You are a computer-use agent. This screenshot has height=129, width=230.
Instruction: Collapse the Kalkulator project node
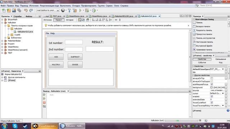[2, 23]
